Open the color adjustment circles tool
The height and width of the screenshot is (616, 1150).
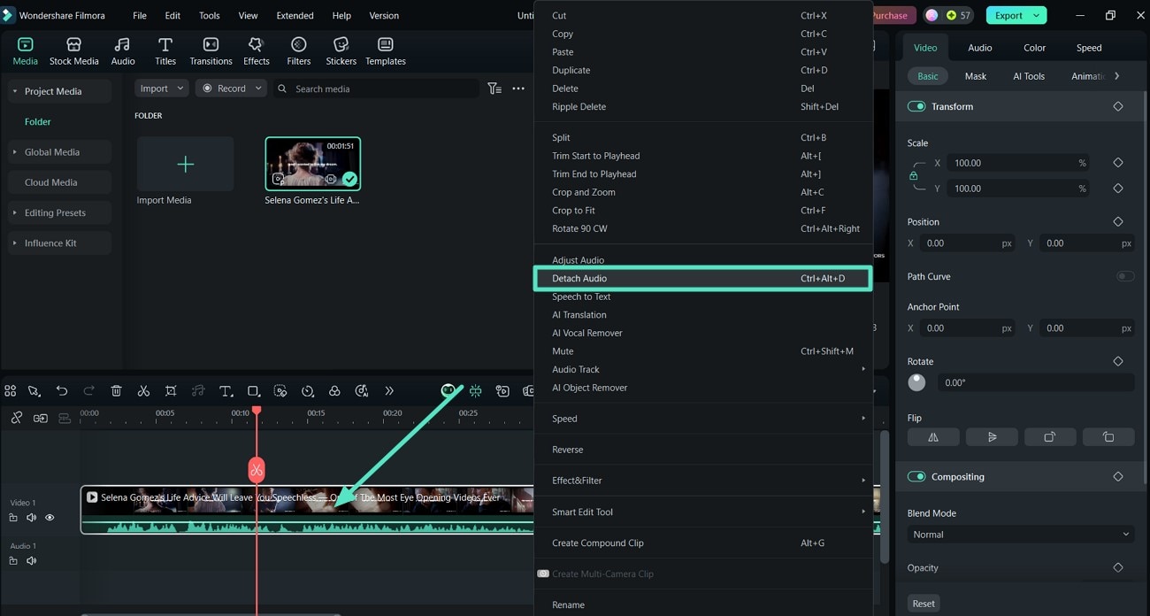point(334,391)
